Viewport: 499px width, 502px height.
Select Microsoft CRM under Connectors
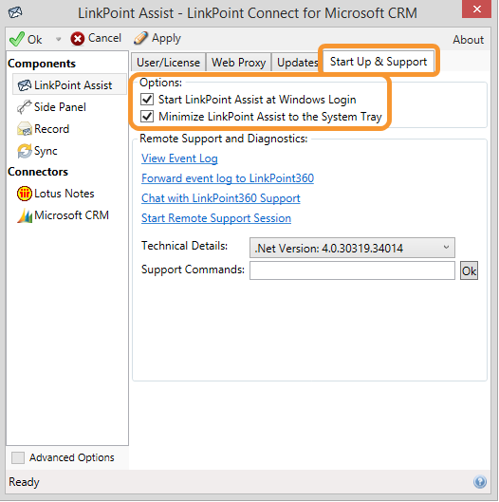[x=71, y=215]
